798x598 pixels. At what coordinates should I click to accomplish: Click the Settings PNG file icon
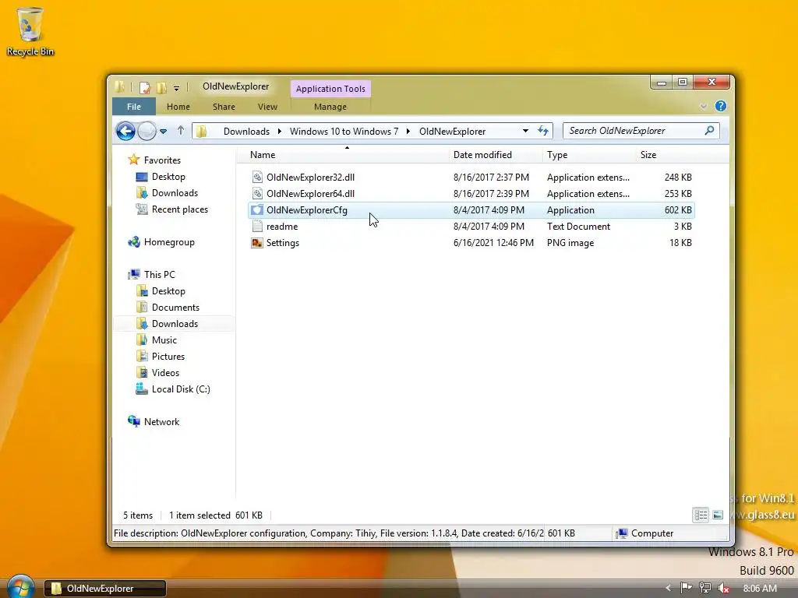click(257, 243)
